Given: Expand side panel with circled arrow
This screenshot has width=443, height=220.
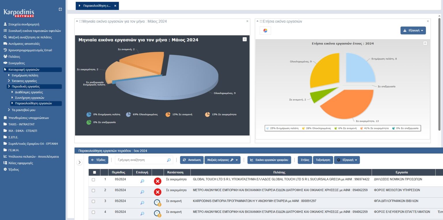Looking at the screenshot, I should [80, 162].
